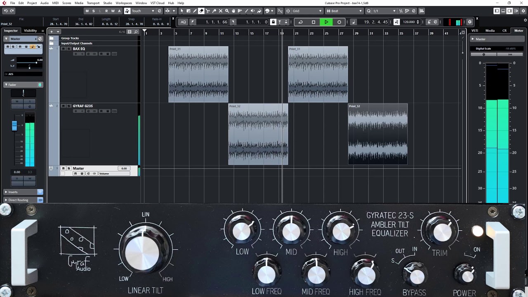Image resolution: width=528 pixels, height=297 pixels.
Task: Click the transport Stop button
Action: click(x=313, y=22)
